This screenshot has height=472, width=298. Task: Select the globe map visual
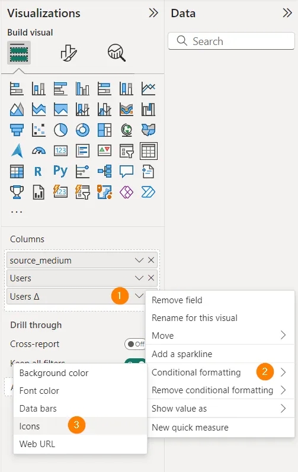[126, 130]
